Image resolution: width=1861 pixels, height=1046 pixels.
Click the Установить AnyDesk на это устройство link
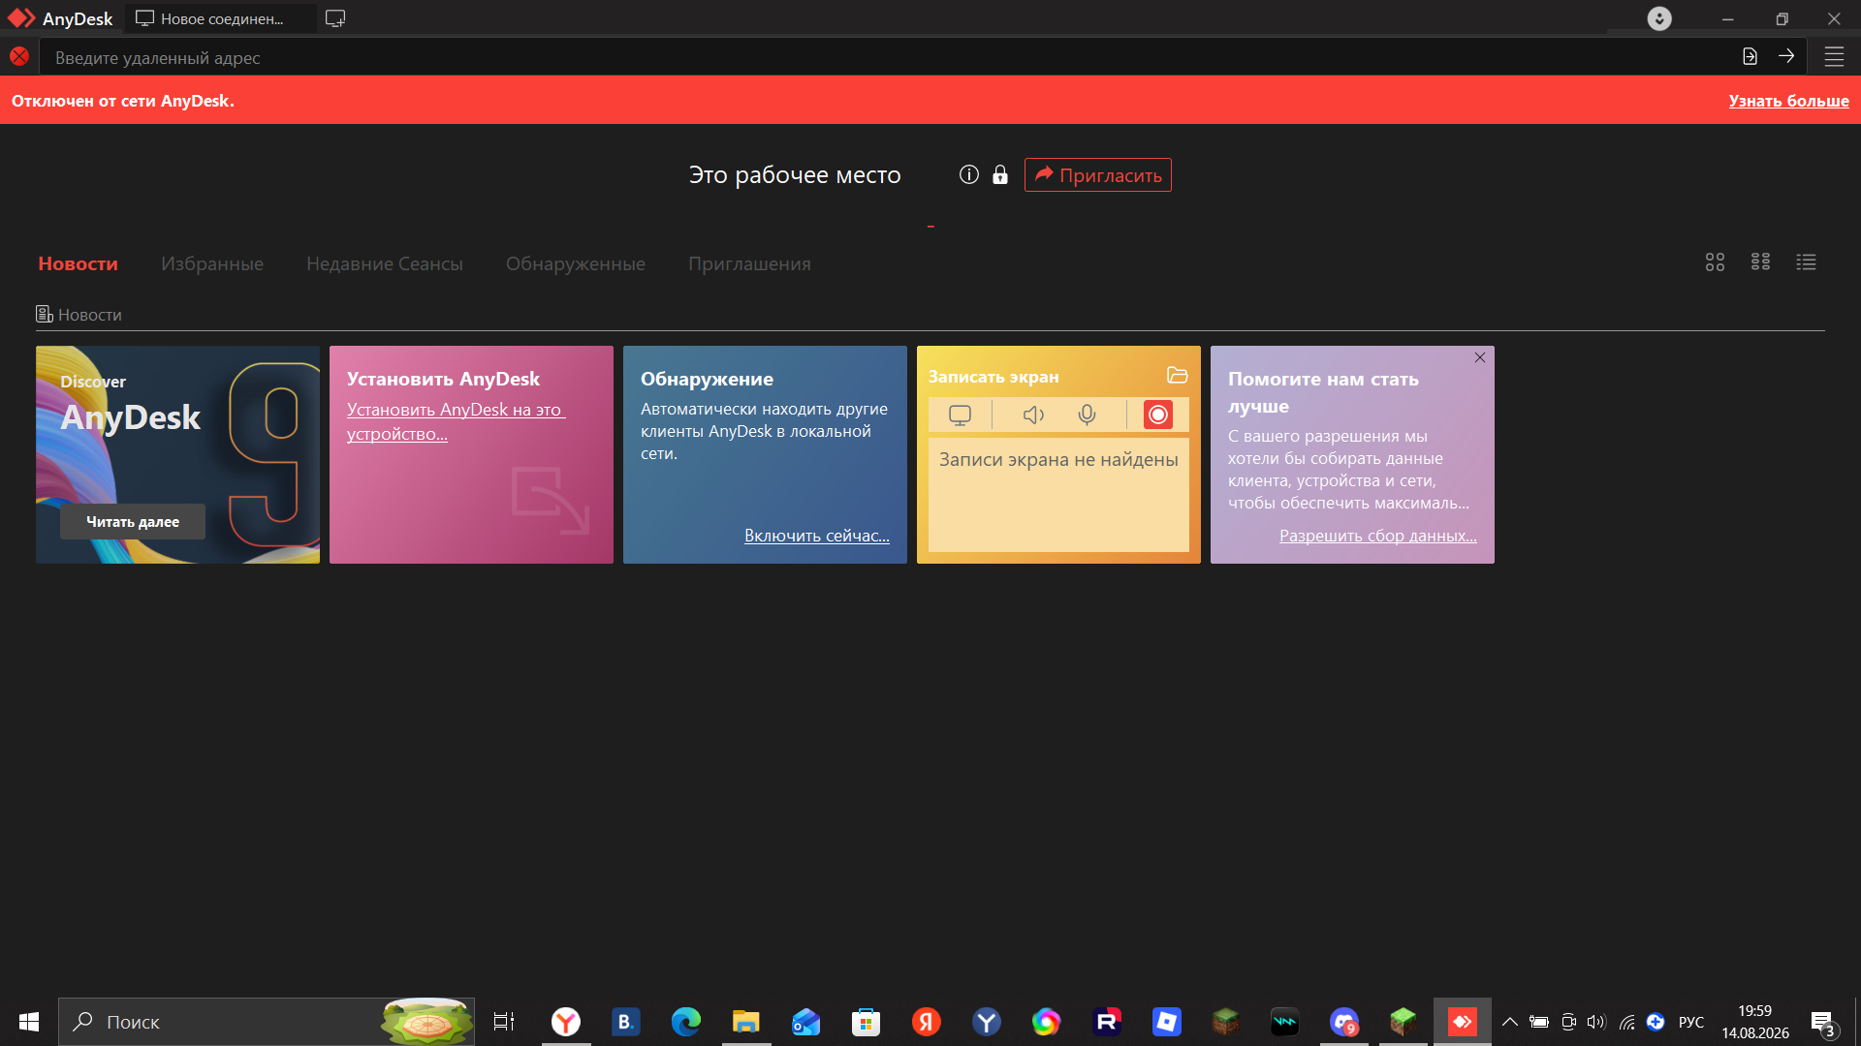[x=456, y=421]
